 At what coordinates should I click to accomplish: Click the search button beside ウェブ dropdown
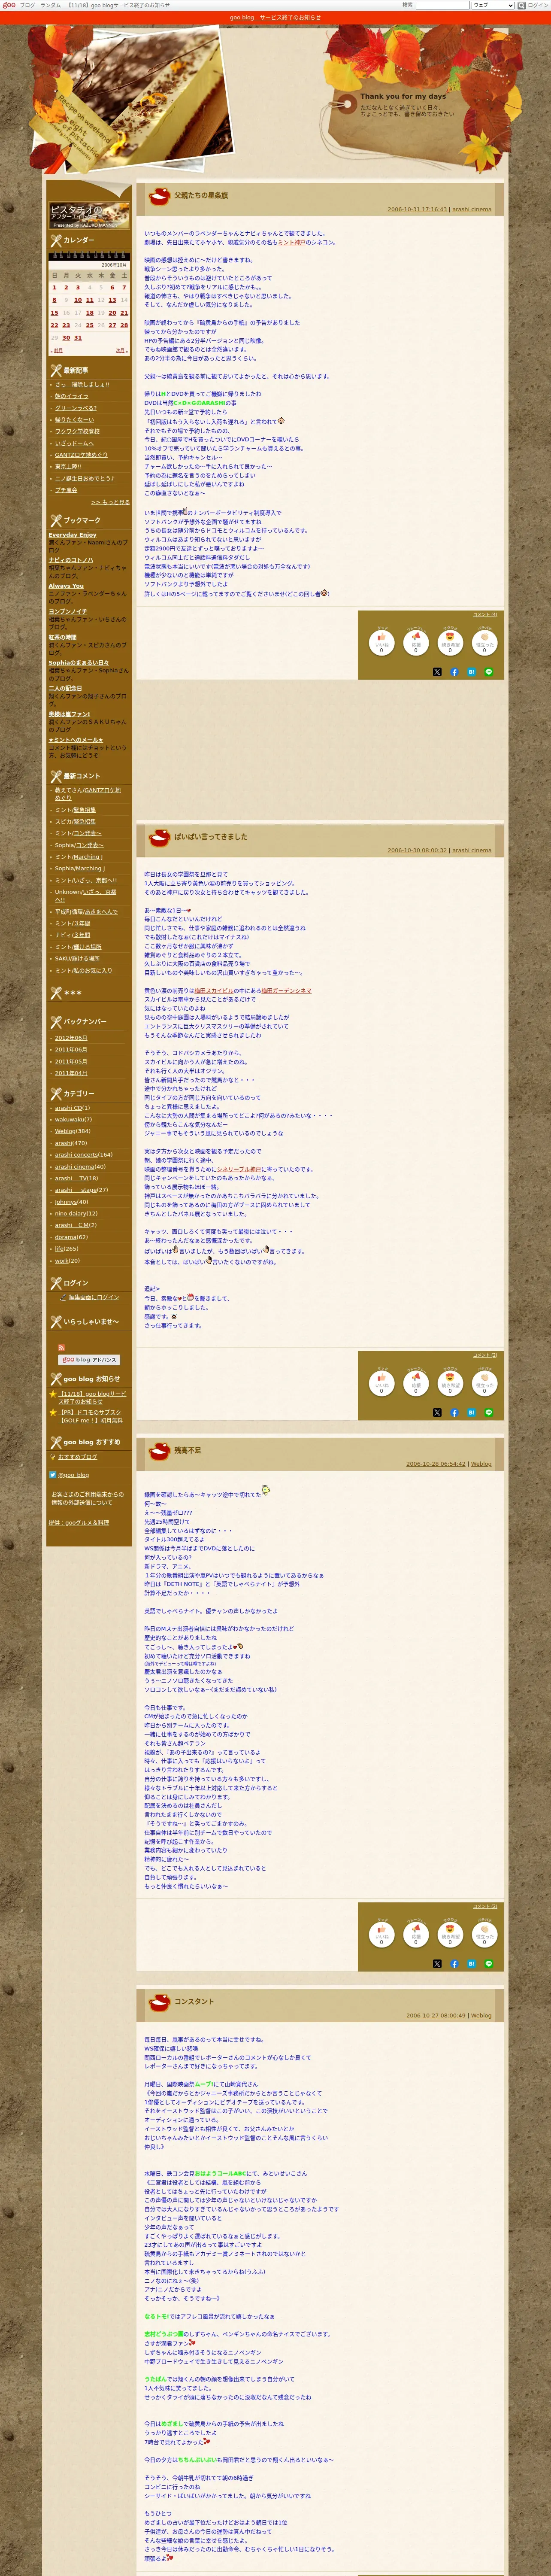click(x=521, y=5)
